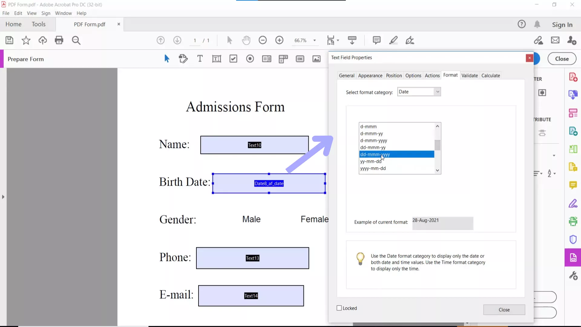Select the Add Image Field tool
This screenshot has width=581, height=327.
coord(317,59)
